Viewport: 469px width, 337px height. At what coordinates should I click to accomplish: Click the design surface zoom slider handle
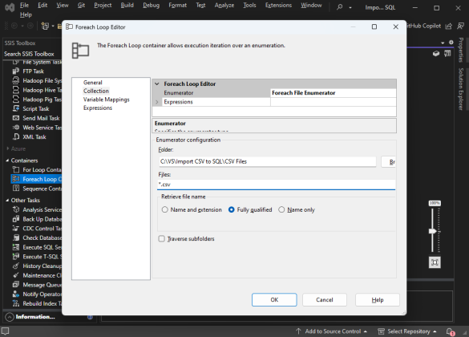coord(433,231)
